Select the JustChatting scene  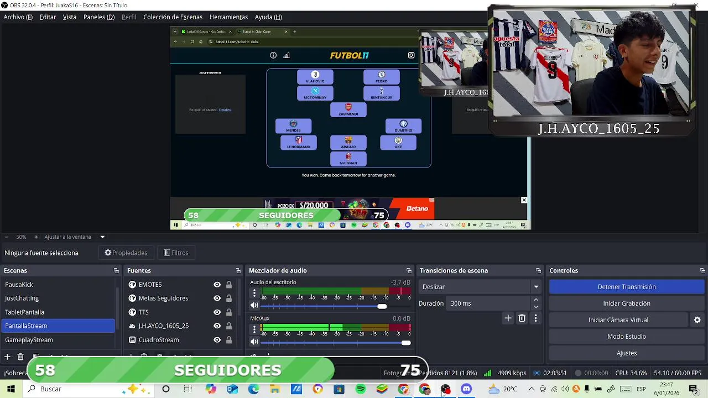pyautogui.click(x=58, y=298)
